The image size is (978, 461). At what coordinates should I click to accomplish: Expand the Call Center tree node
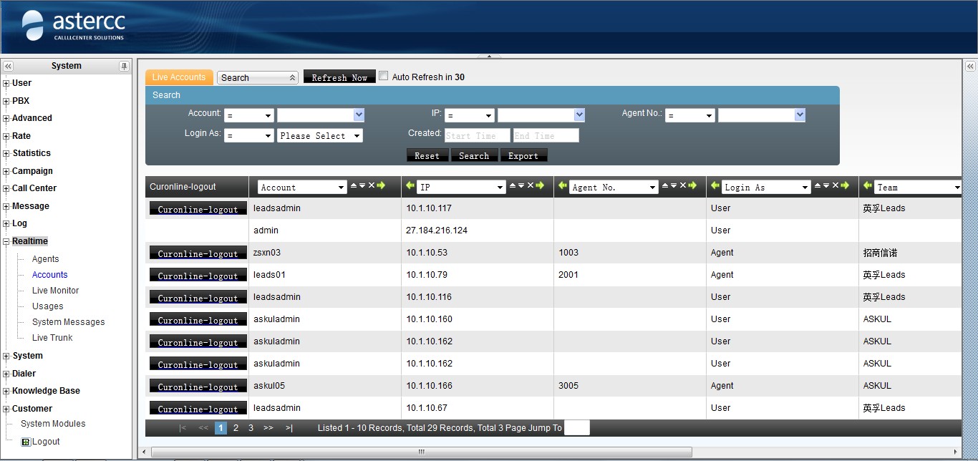[6, 189]
